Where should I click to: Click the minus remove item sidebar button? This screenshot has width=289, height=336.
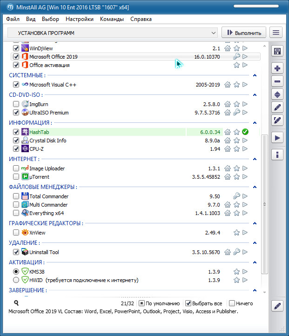(x=277, y=81)
